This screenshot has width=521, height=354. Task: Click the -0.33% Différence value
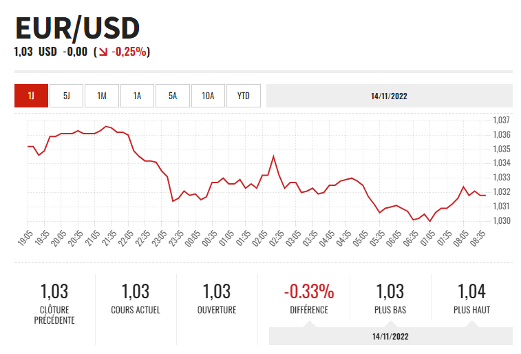tap(309, 291)
